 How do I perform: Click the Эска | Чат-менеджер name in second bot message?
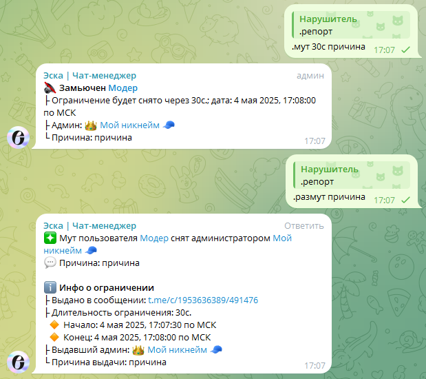[90, 225]
